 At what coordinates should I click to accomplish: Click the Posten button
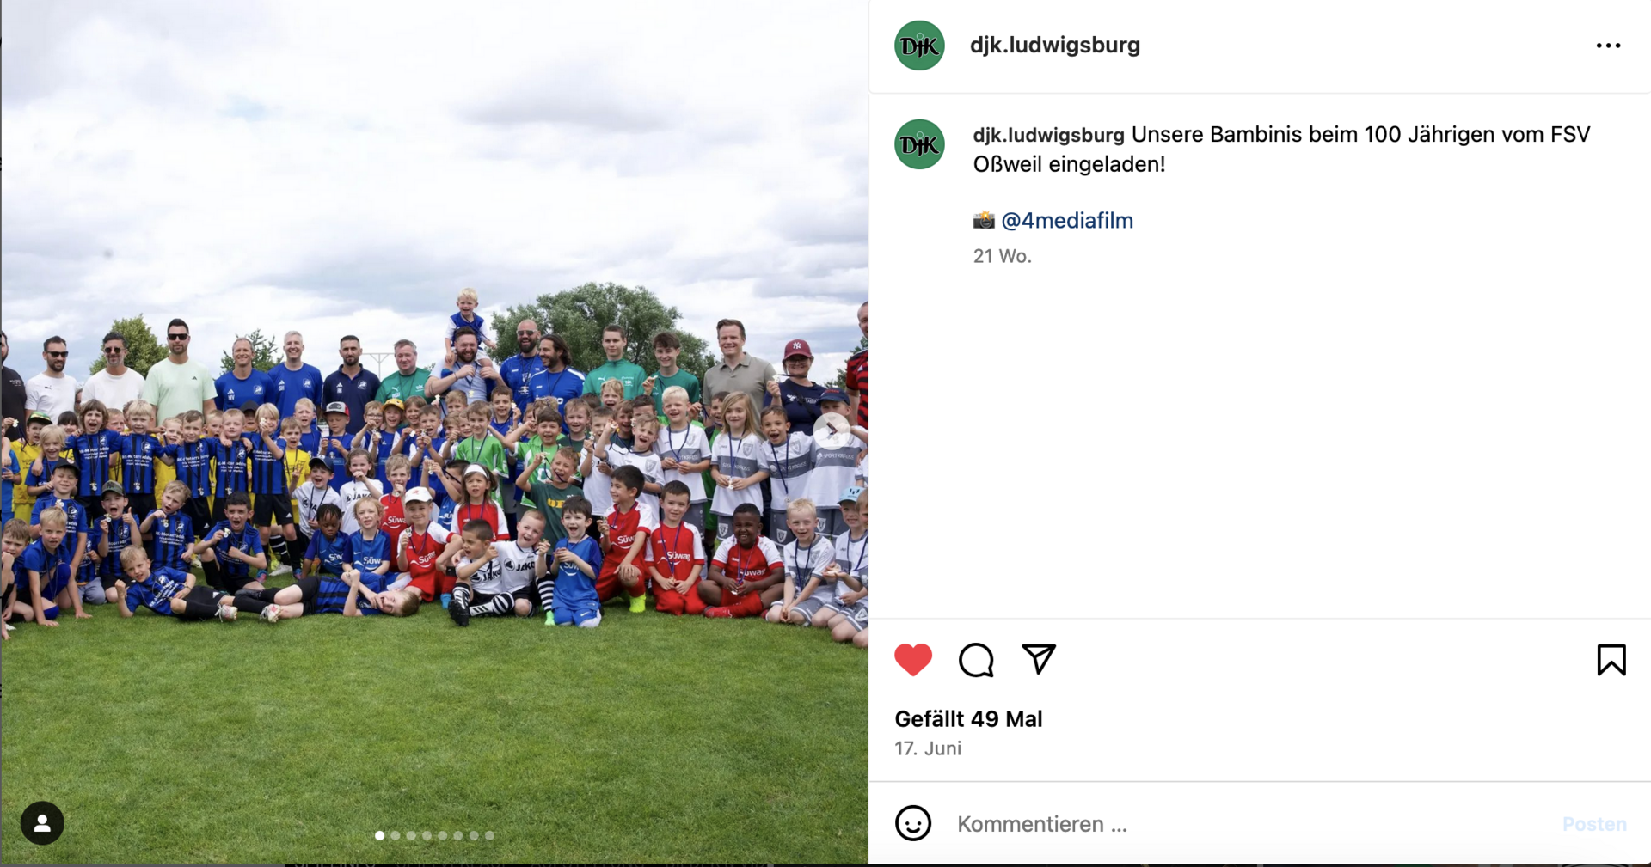1594,824
